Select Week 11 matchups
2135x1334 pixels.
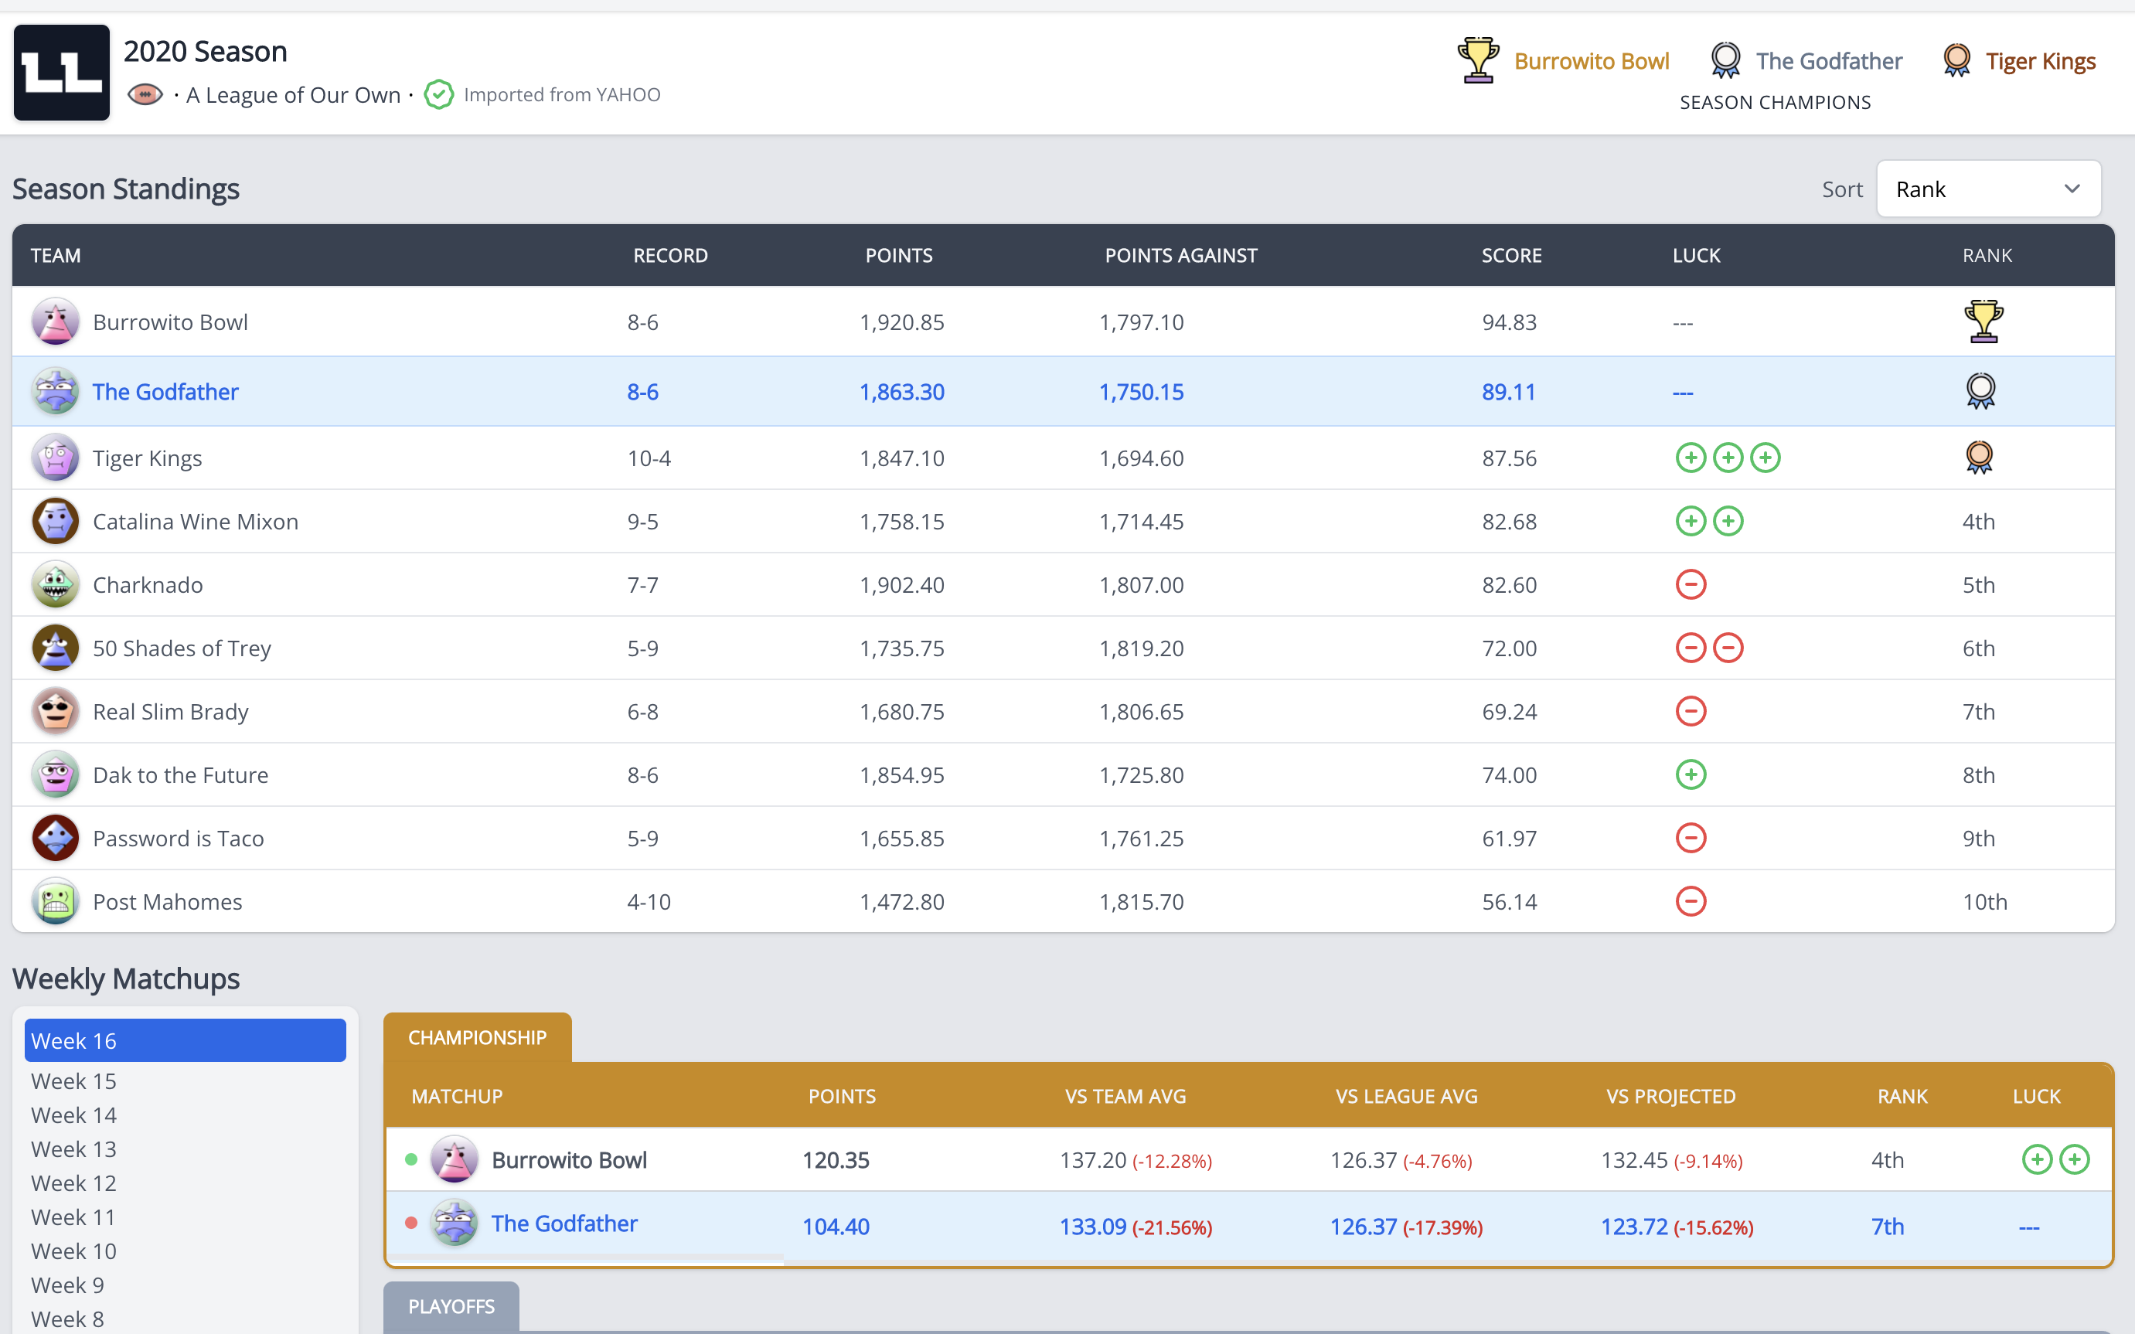tap(73, 1217)
